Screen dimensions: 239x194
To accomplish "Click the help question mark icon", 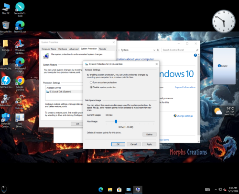I will (x=196, y=55).
